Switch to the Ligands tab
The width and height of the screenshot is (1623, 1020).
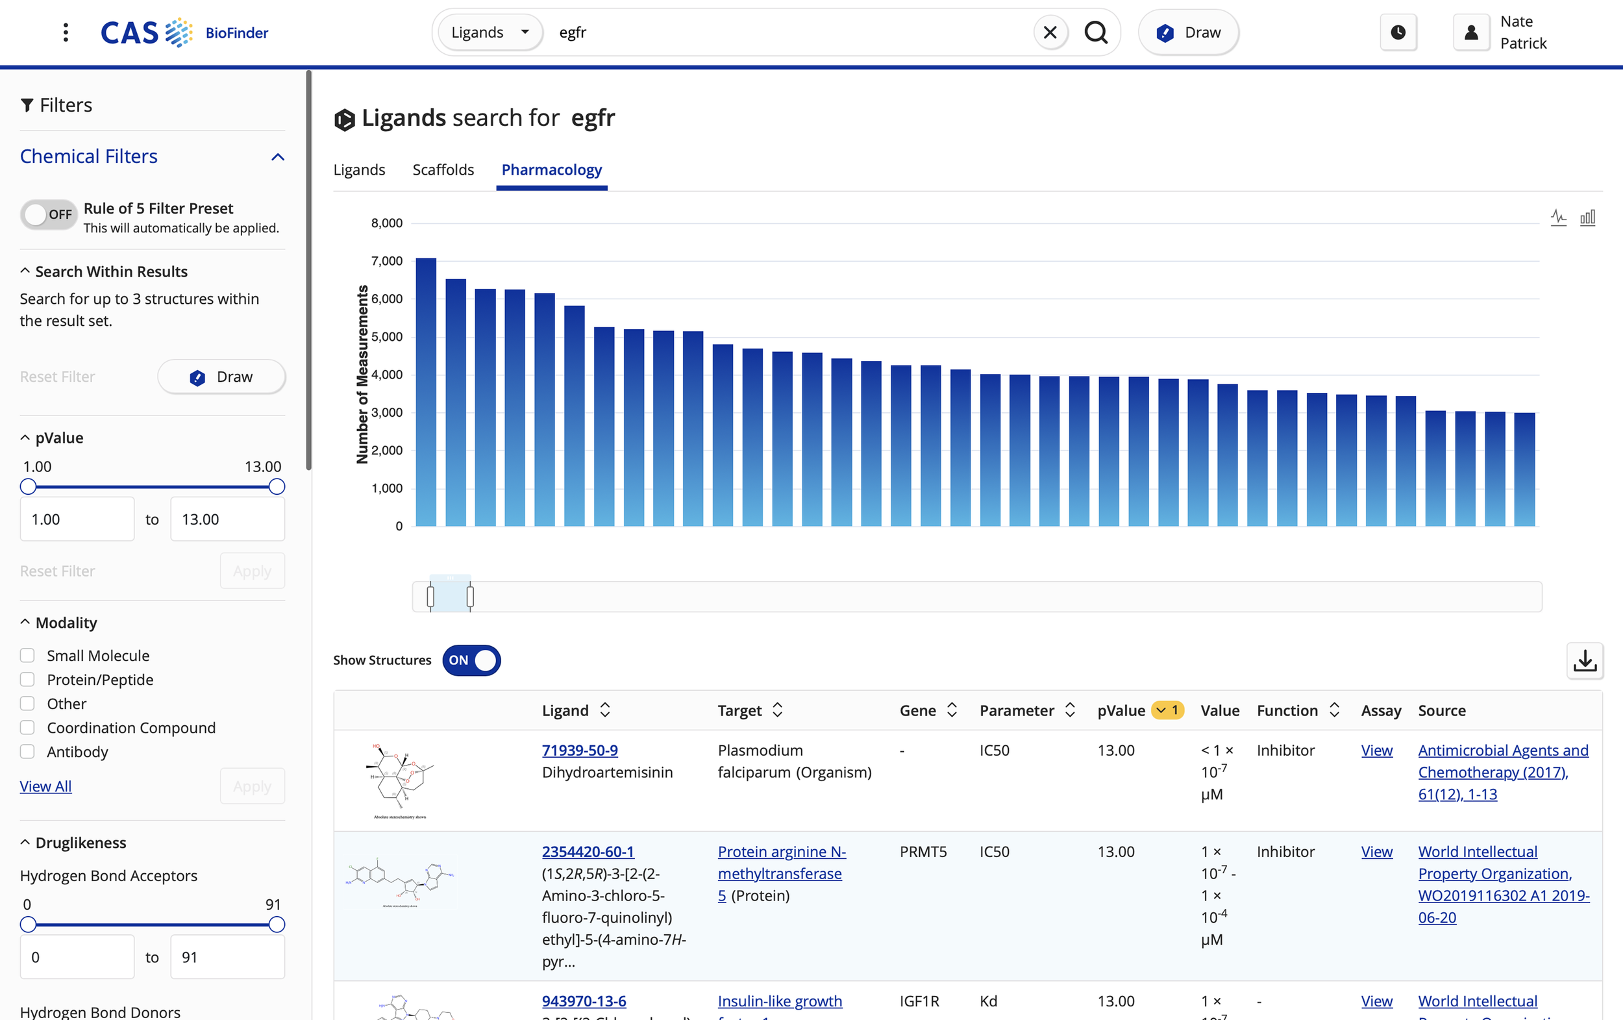[359, 170]
